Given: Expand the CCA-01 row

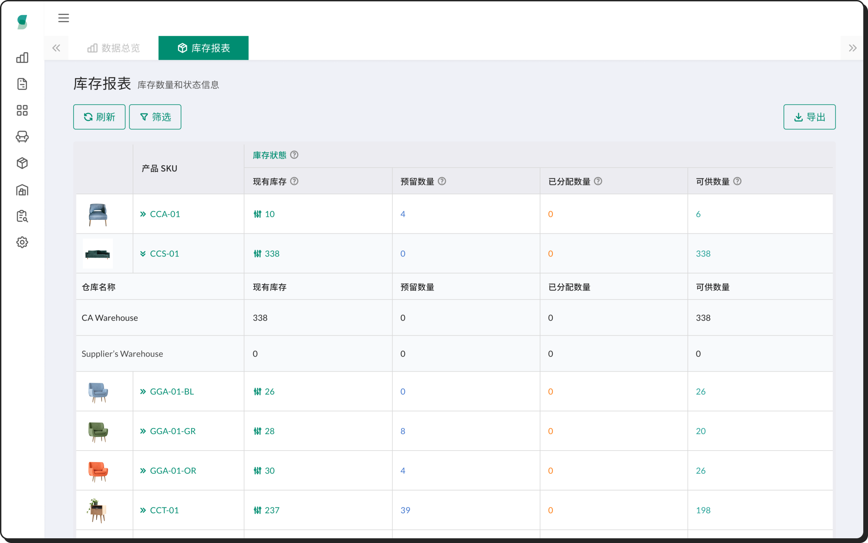Looking at the screenshot, I should click(x=143, y=214).
